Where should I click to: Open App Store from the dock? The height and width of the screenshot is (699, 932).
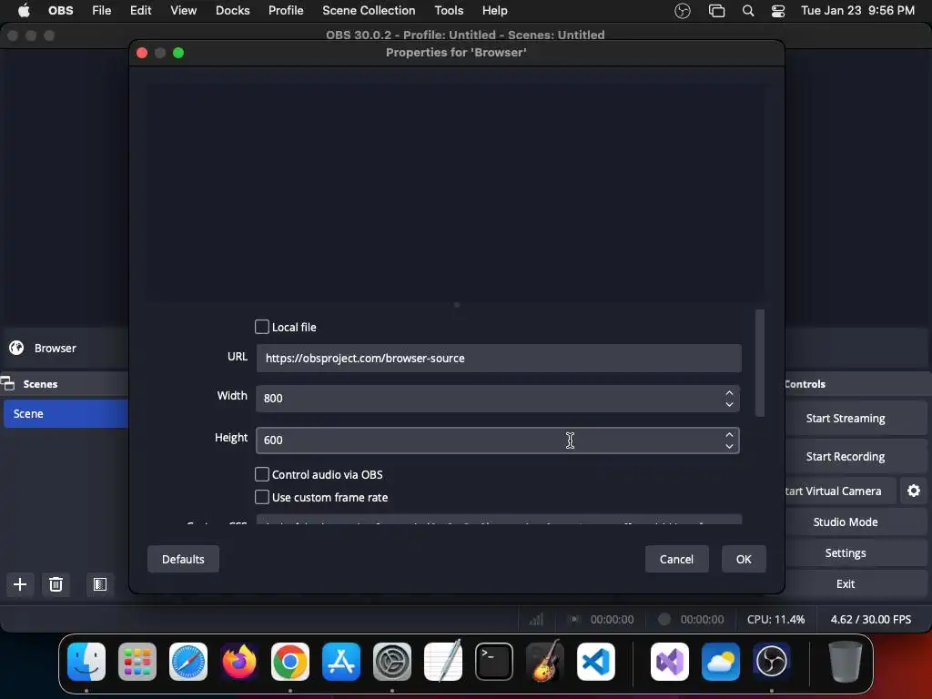point(341,662)
